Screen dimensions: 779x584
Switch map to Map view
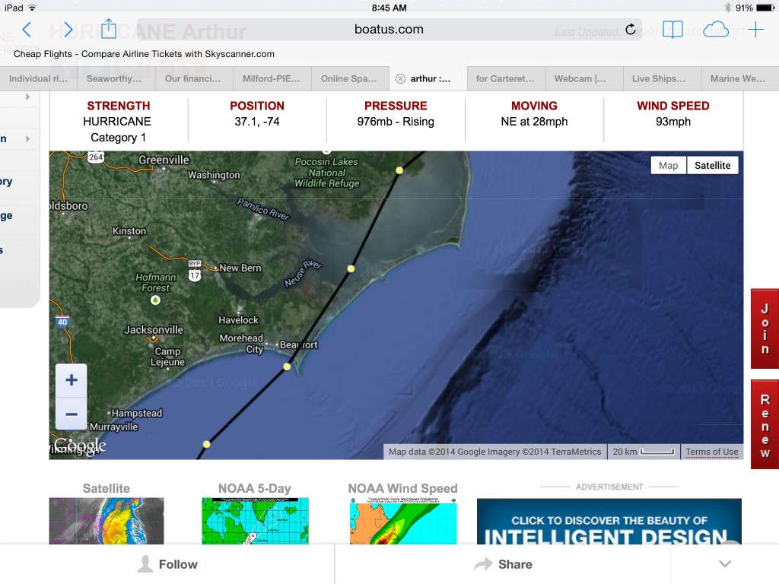(668, 165)
